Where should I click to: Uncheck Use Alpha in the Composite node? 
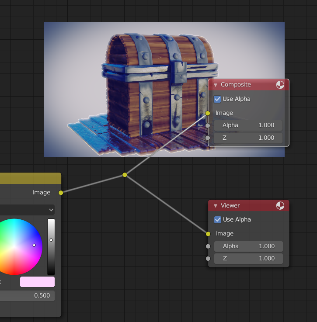click(x=217, y=99)
